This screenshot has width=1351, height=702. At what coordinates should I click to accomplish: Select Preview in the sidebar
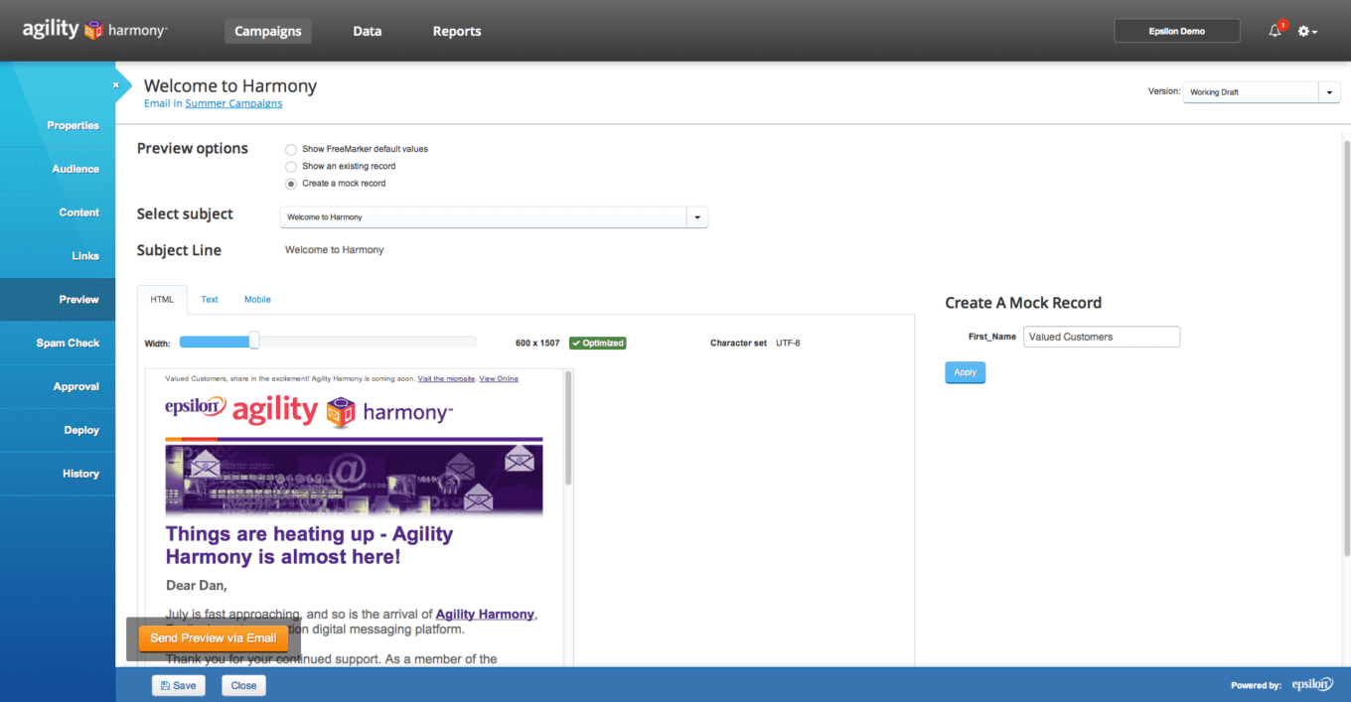tap(58, 299)
